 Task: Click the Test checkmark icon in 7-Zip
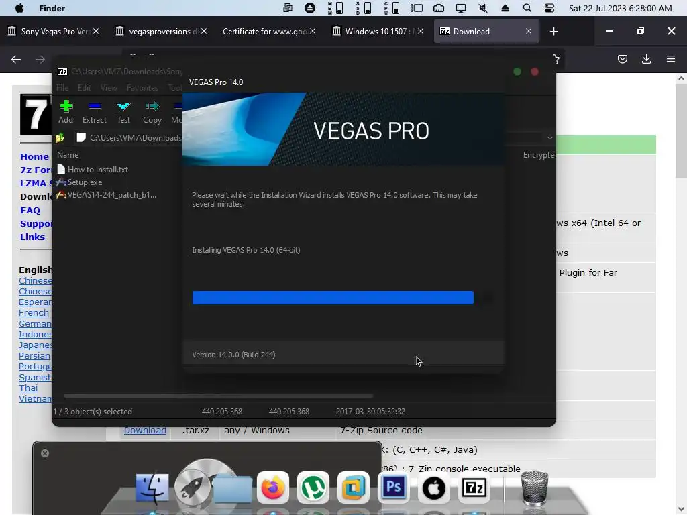pos(123,106)
